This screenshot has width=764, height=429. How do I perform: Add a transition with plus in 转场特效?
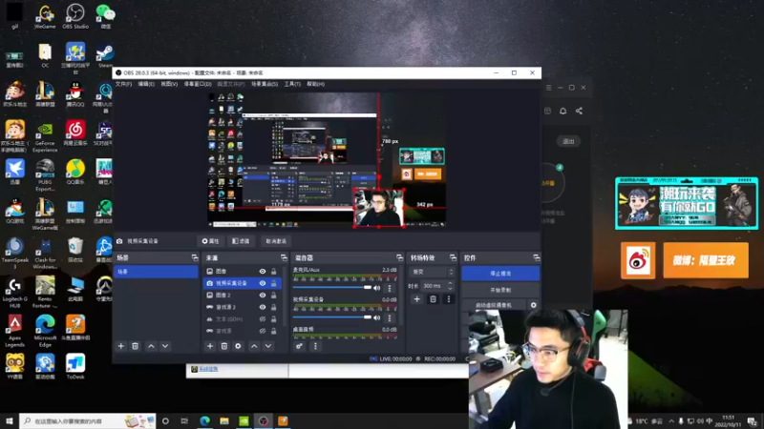click(417, 299)
